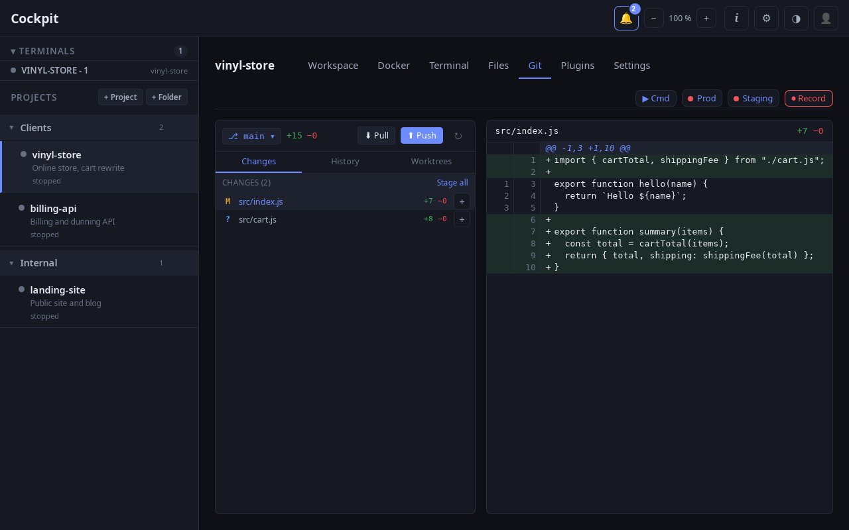Refresh the git status

pyautogui.click(x=458, y=136)
